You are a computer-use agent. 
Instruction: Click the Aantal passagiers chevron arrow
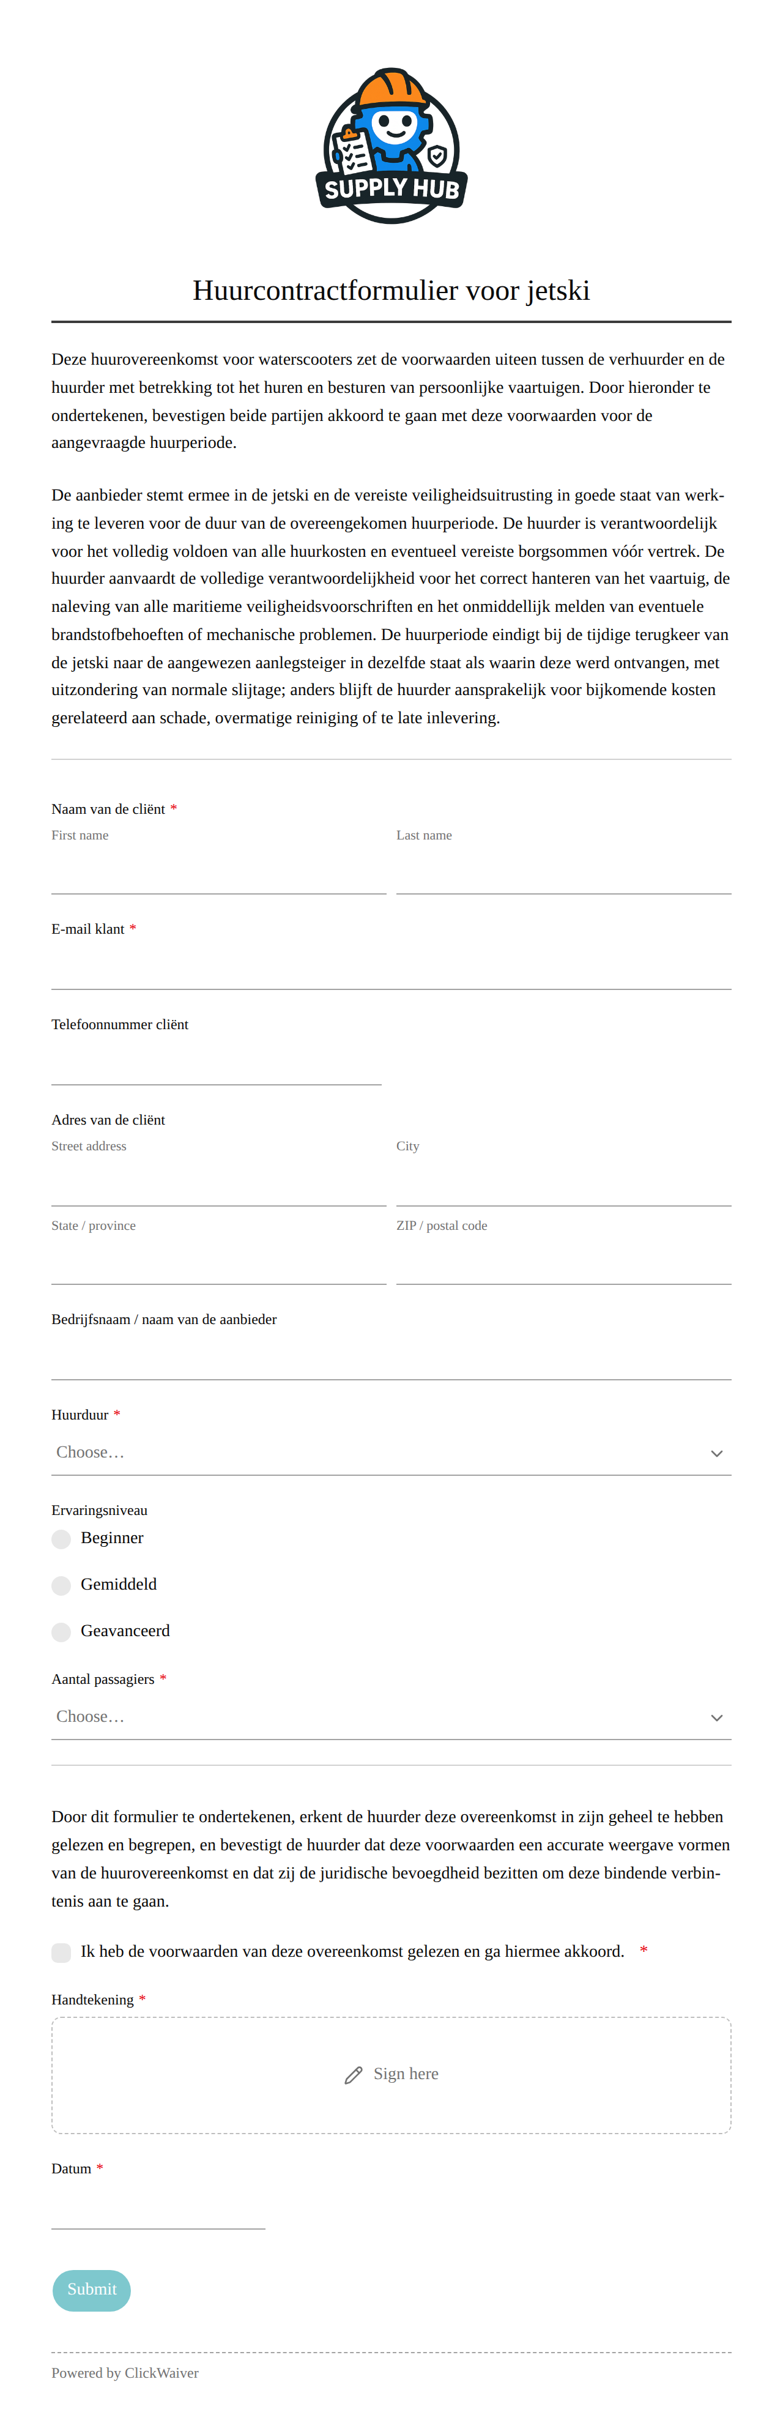[x=716, y=1718]
